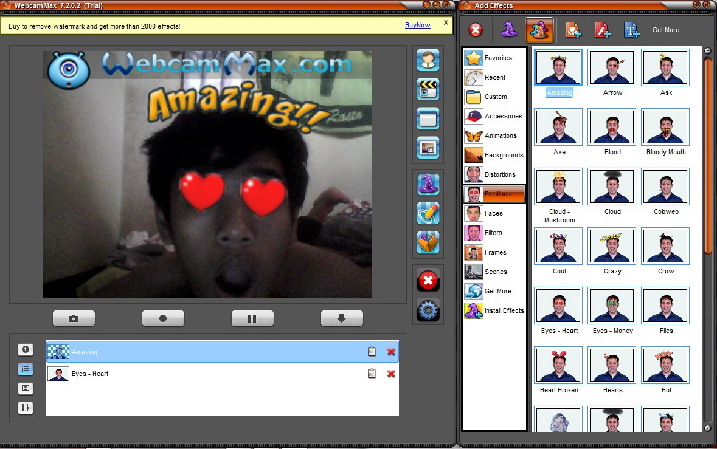The height and width of the screenshot is (449, 717).
Task: Select the Ask effect thumbnail
Action: 666,67
